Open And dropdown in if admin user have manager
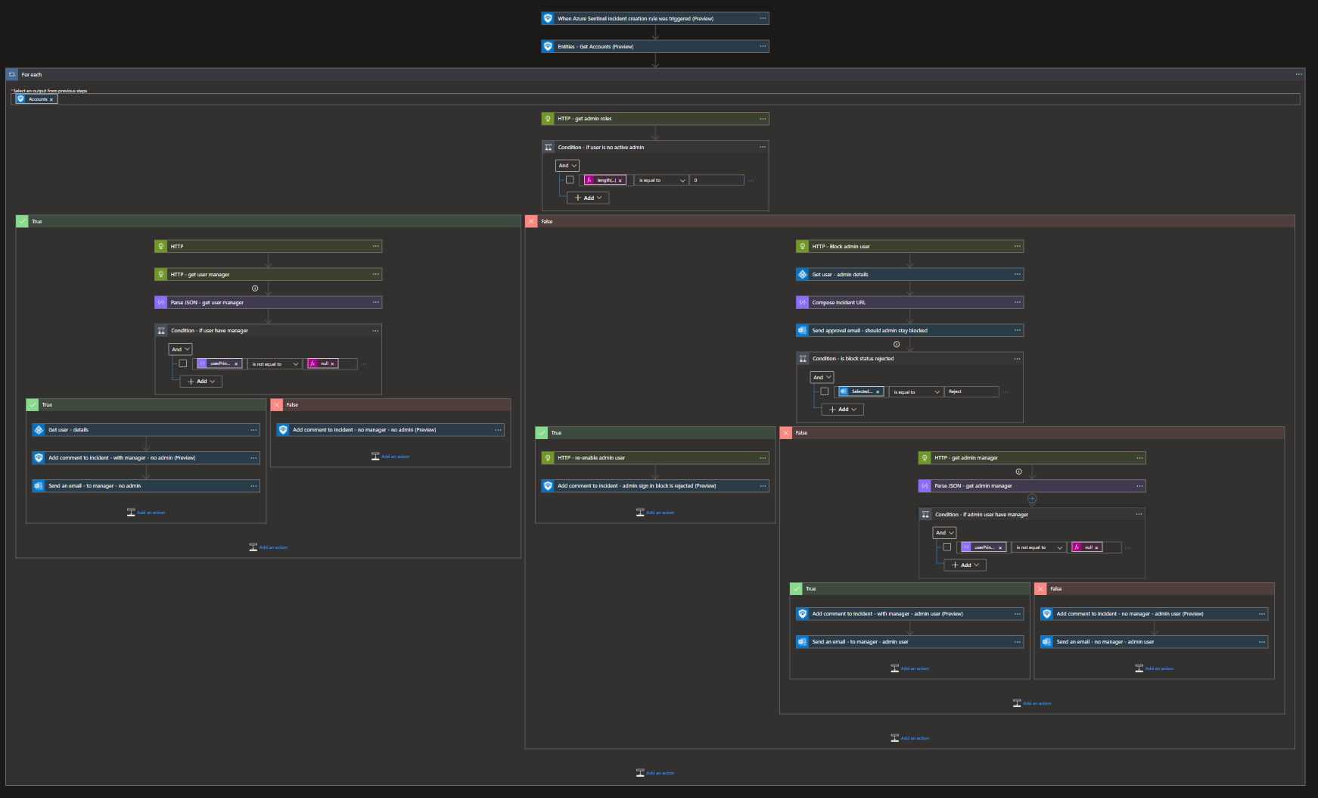Screen dimensions: 1318x798 click(944, 532)
